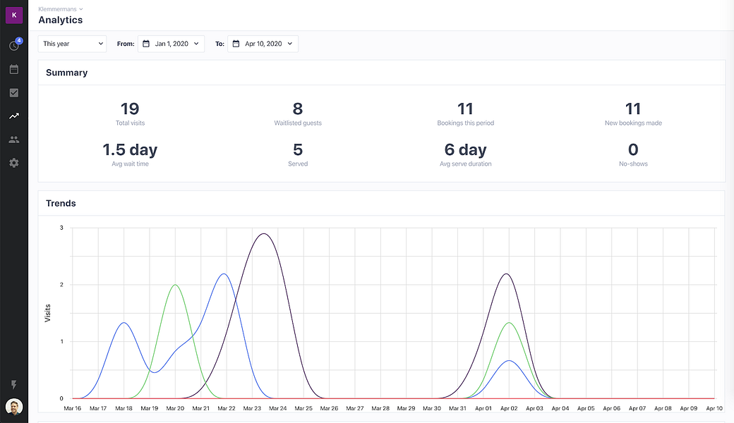Viewport: 734px width, 423px height.
Task: Click the Total visits count of 19
Action: 130,109
